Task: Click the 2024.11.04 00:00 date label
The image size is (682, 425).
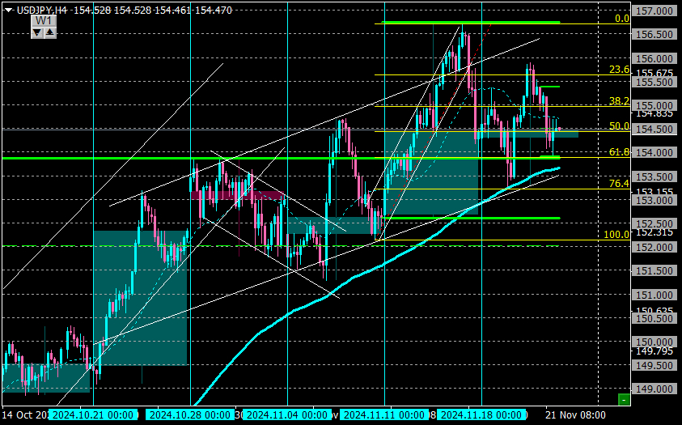Action: point(287,415)
